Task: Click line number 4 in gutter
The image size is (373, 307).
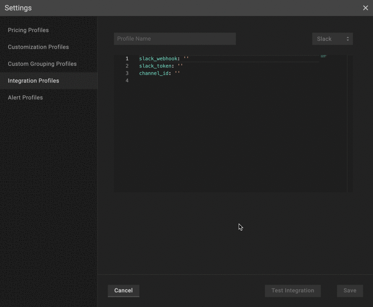Action: coord(127,81)
